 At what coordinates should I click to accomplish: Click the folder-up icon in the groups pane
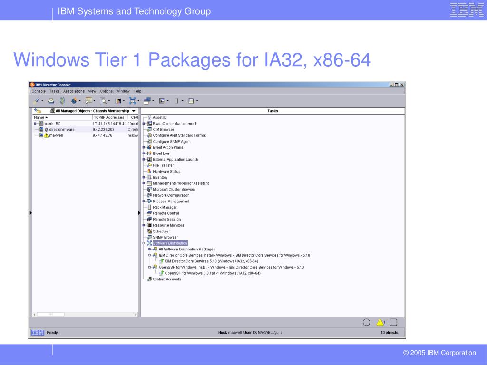click(38, 111)
